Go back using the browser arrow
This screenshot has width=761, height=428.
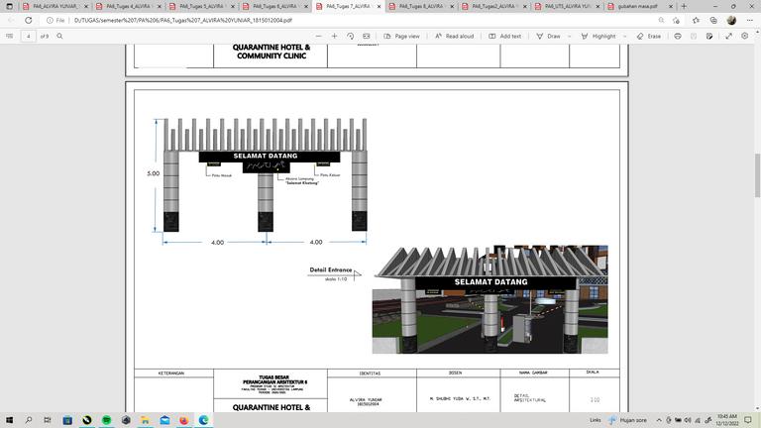11,21
